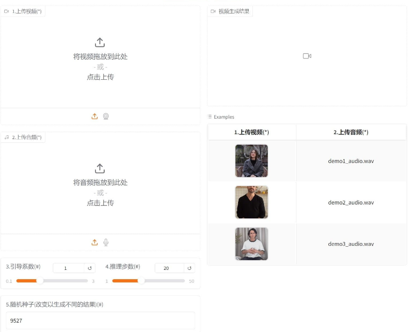Click the 引导系数 number field showing 1
The width and height of the screenshot is (409, 332).
pos(65,268)
